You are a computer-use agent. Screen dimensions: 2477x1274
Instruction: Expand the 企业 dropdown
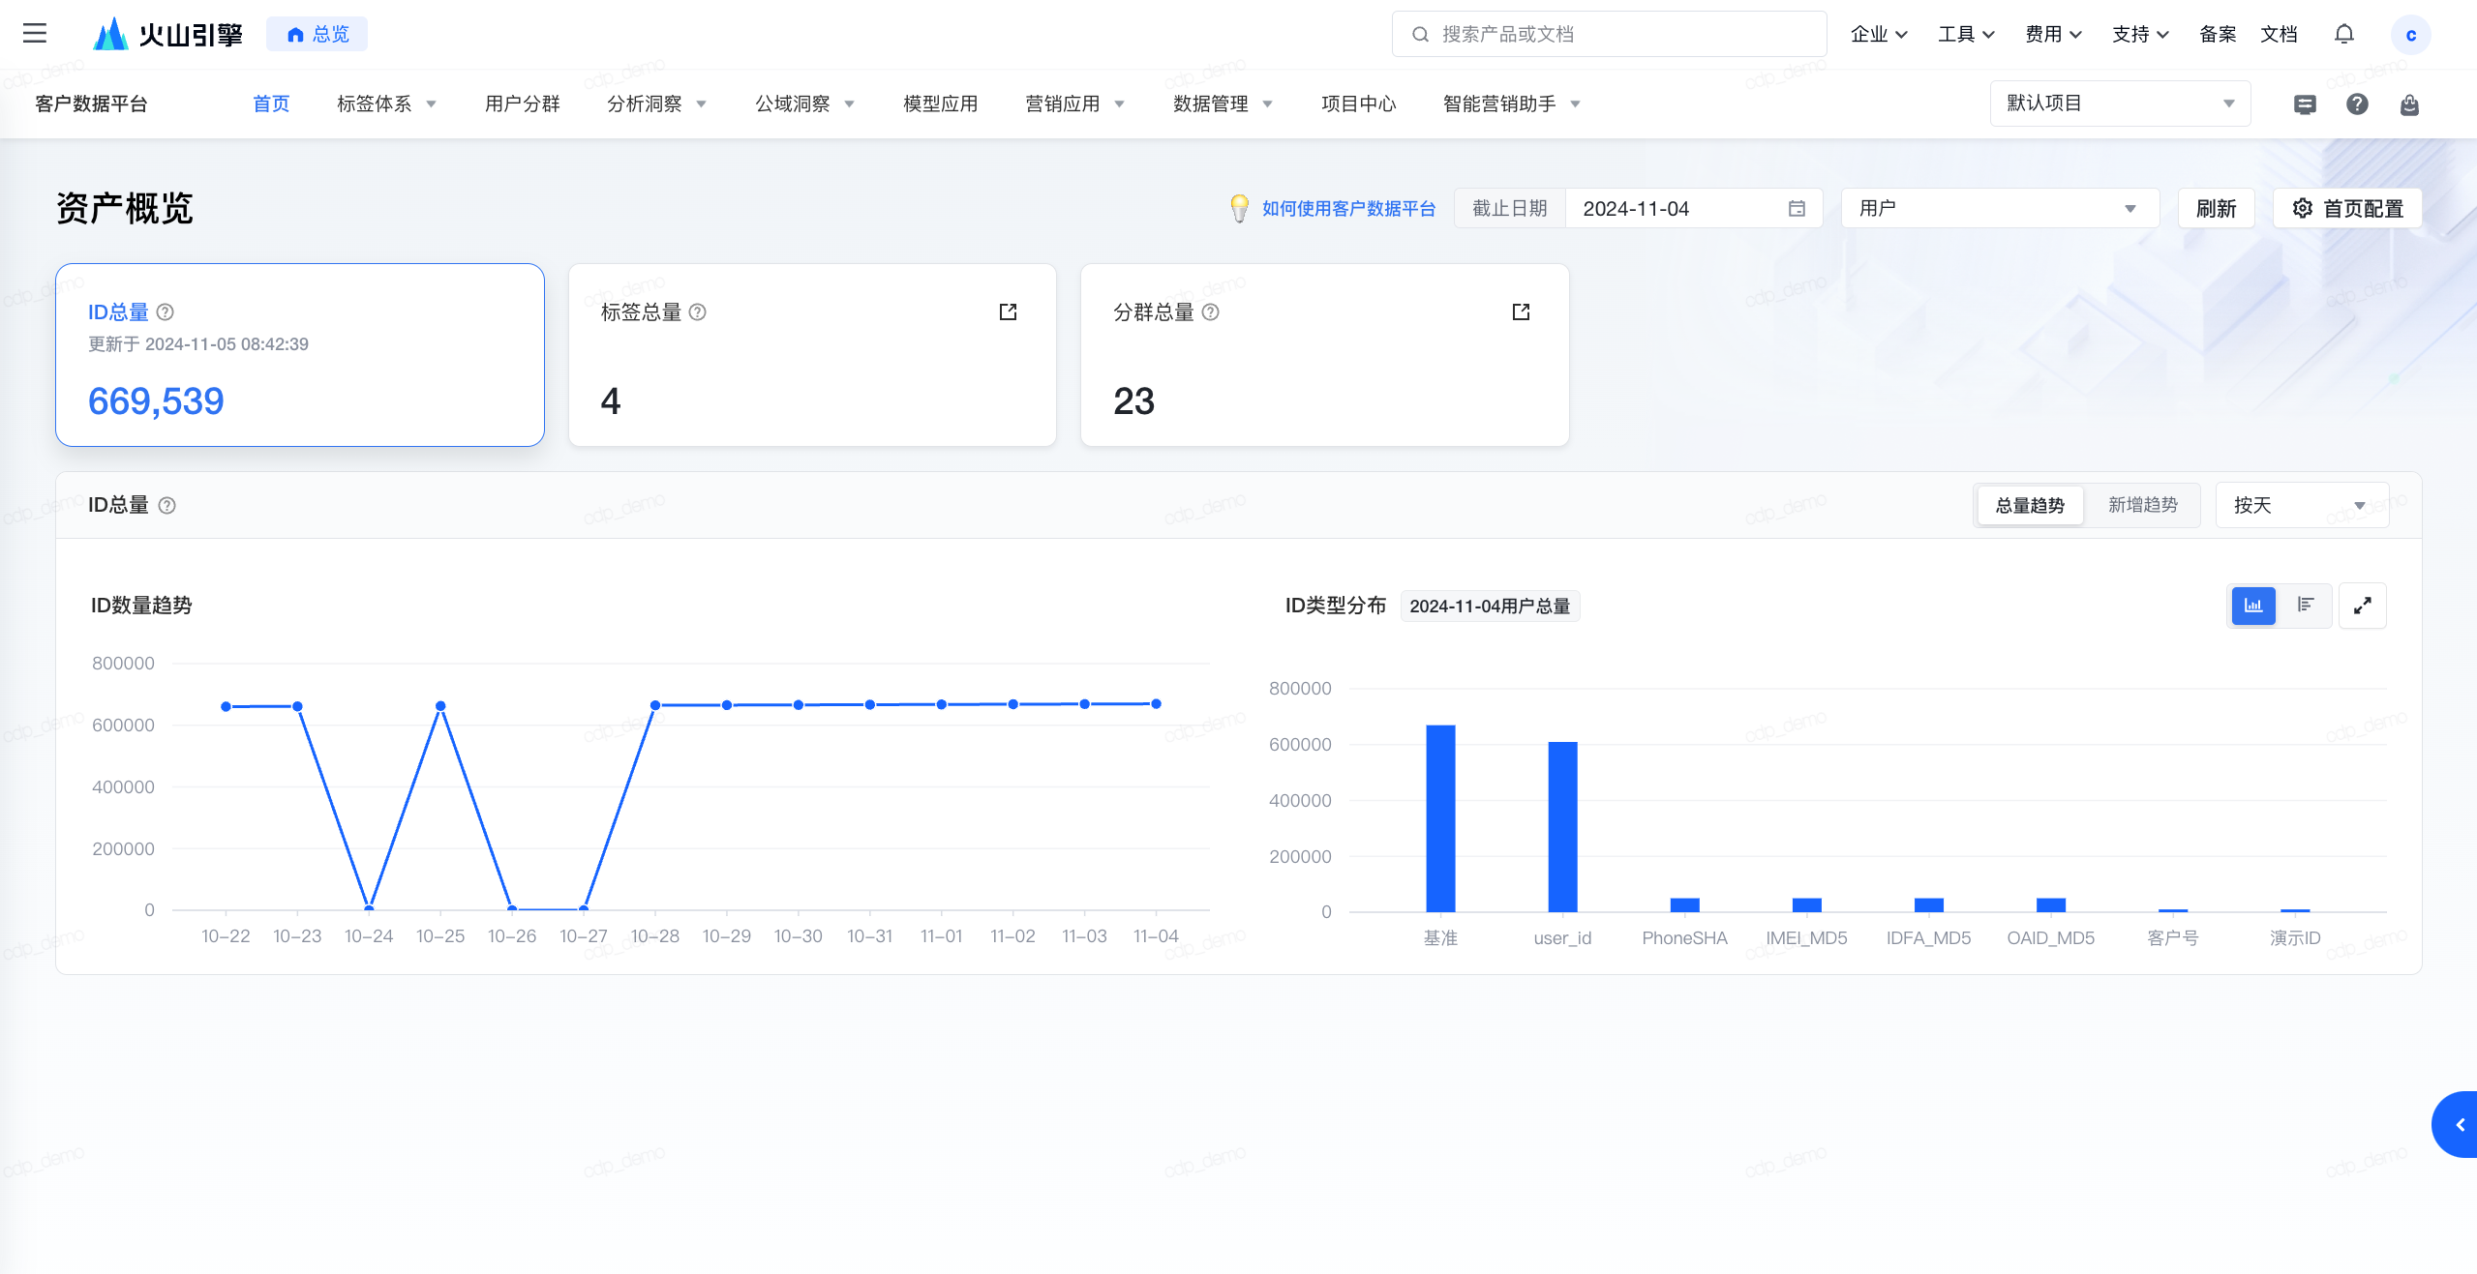1879,35
